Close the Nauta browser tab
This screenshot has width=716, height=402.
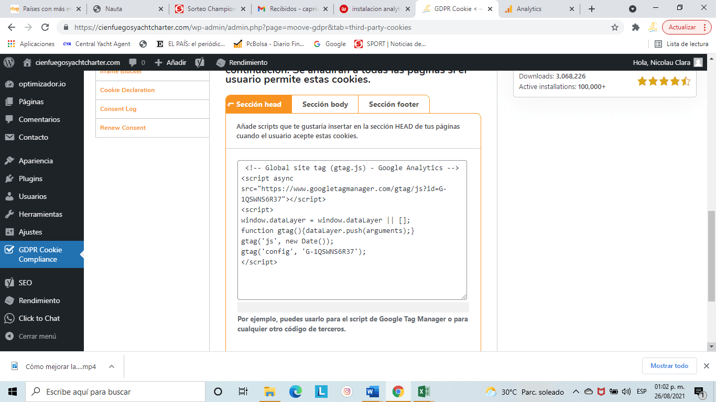tap(160, 9)
